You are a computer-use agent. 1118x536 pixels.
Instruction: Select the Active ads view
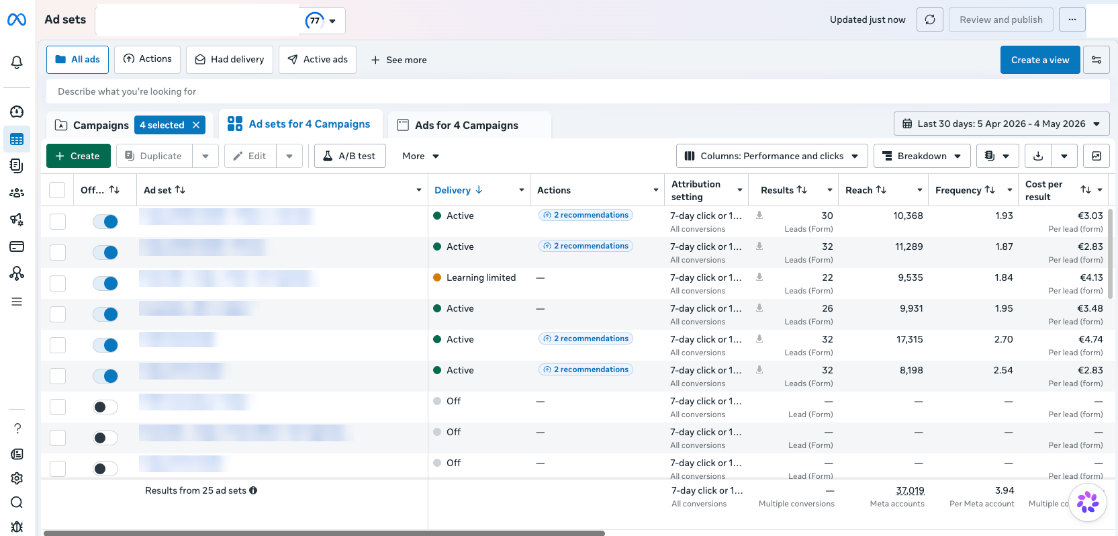(318, 59)
